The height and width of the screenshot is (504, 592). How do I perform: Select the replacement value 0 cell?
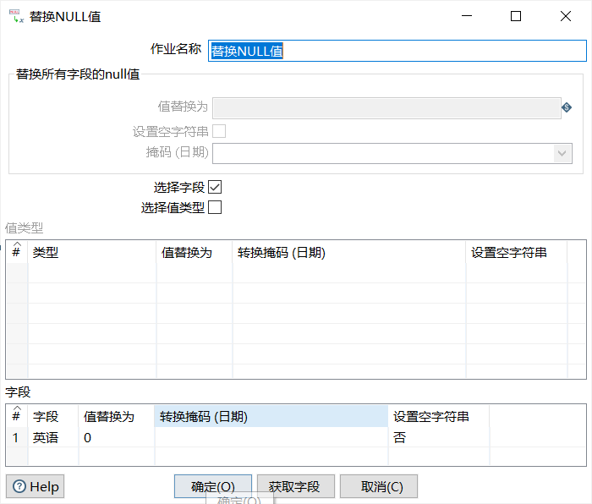coord(117,437)
